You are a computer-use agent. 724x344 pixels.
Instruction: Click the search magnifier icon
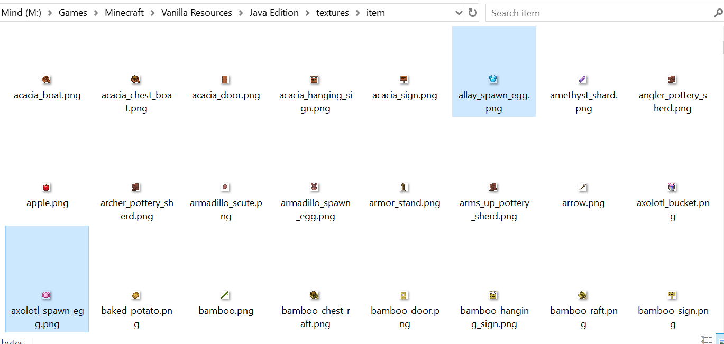718,13
